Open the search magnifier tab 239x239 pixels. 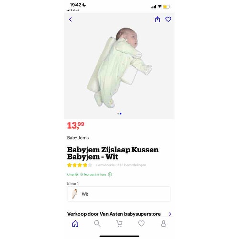[97, 223]
